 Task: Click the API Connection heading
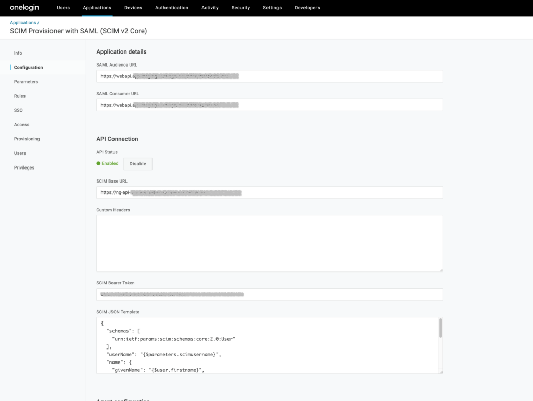(x=117, y=139)
